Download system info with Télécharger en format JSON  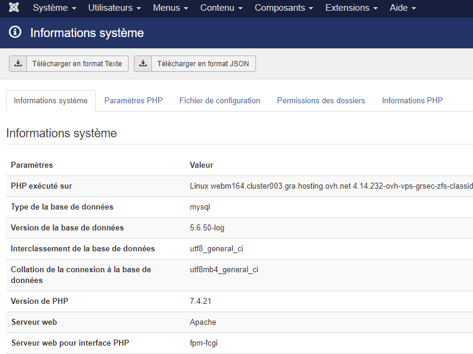195,63
